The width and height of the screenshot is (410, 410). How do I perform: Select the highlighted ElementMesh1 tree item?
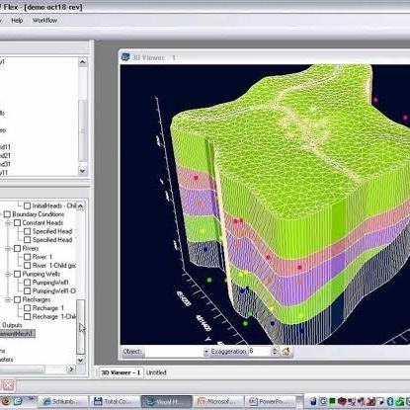pos(17,334)
